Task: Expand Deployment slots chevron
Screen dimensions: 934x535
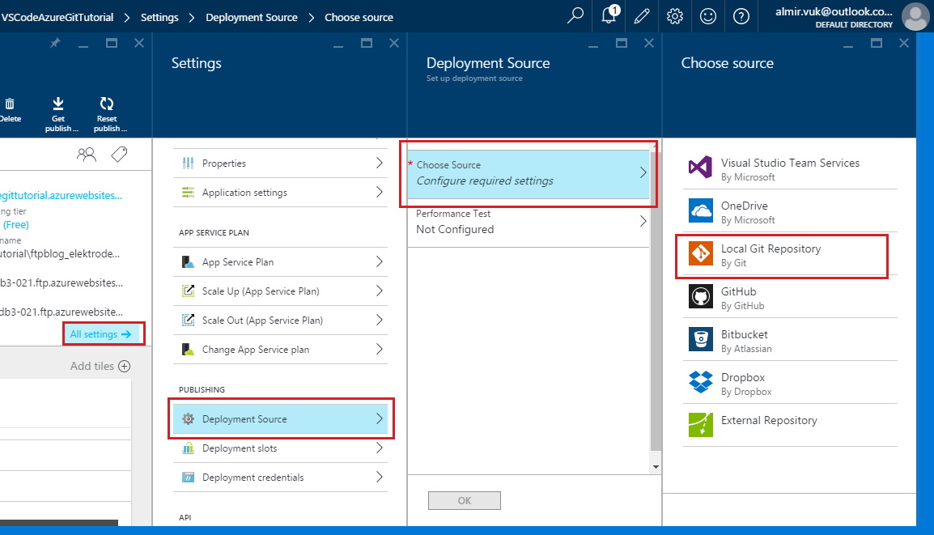Action: point(380,448)
